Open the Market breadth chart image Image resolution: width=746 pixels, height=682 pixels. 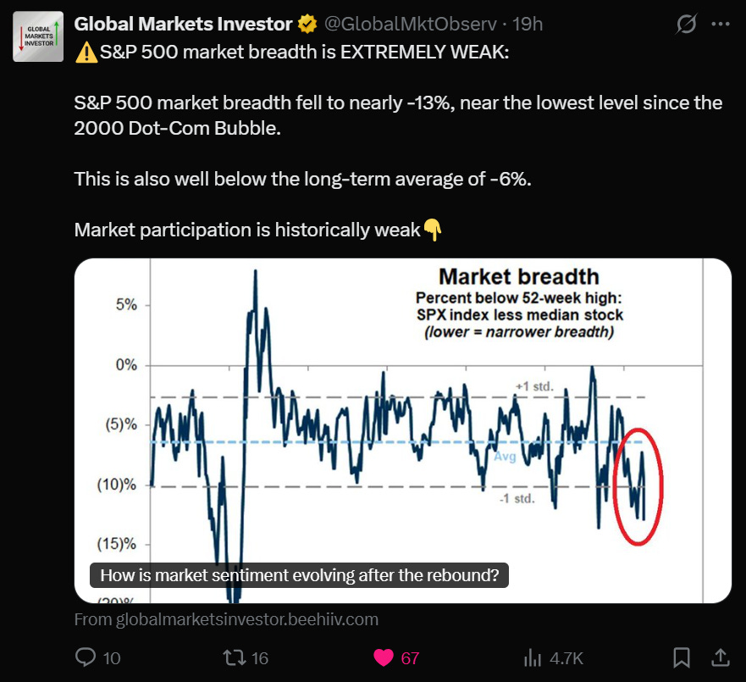[402, 430]
